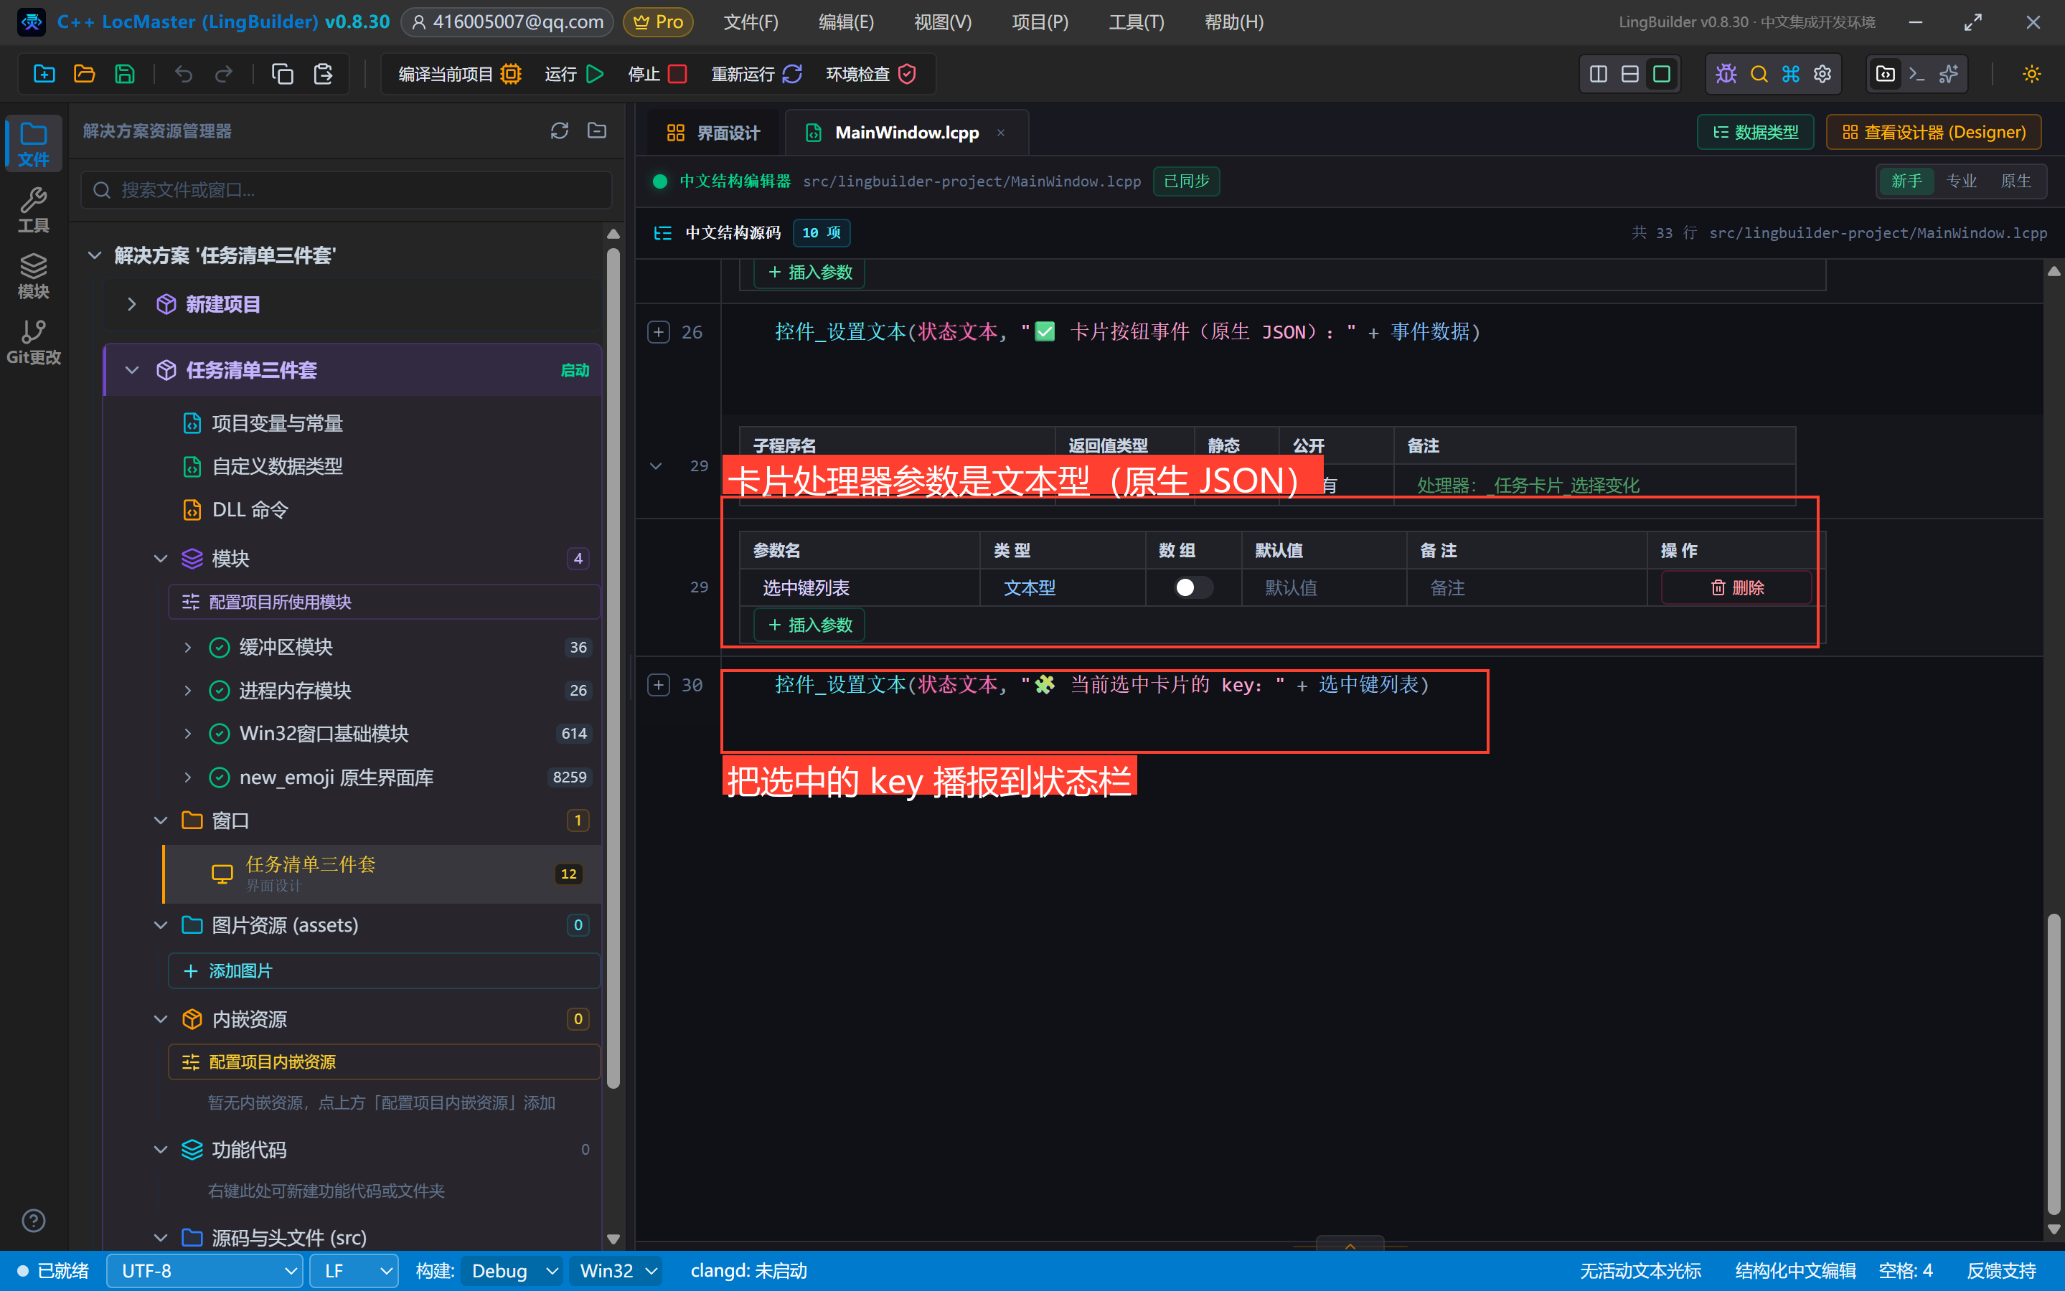The height and width of the screenshot is (1291, 2065).
Task: Click 删除 for 选中键列表 parameter
Action: click(1736, 587)
